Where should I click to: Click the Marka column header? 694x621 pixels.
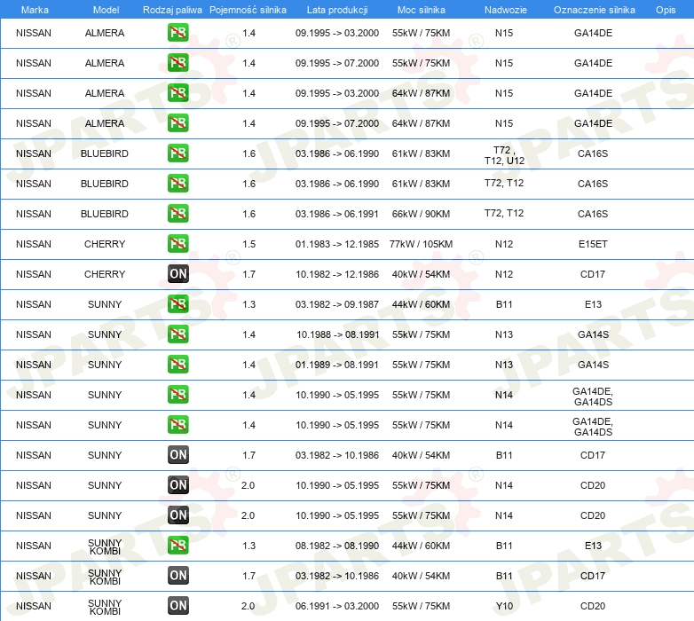click(35, 10)
